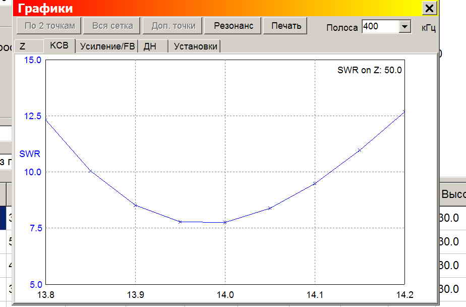Image resolution: width=466 pixels, height=307 pixels.
Task: Close the Графики window
Action: [430, 8]
